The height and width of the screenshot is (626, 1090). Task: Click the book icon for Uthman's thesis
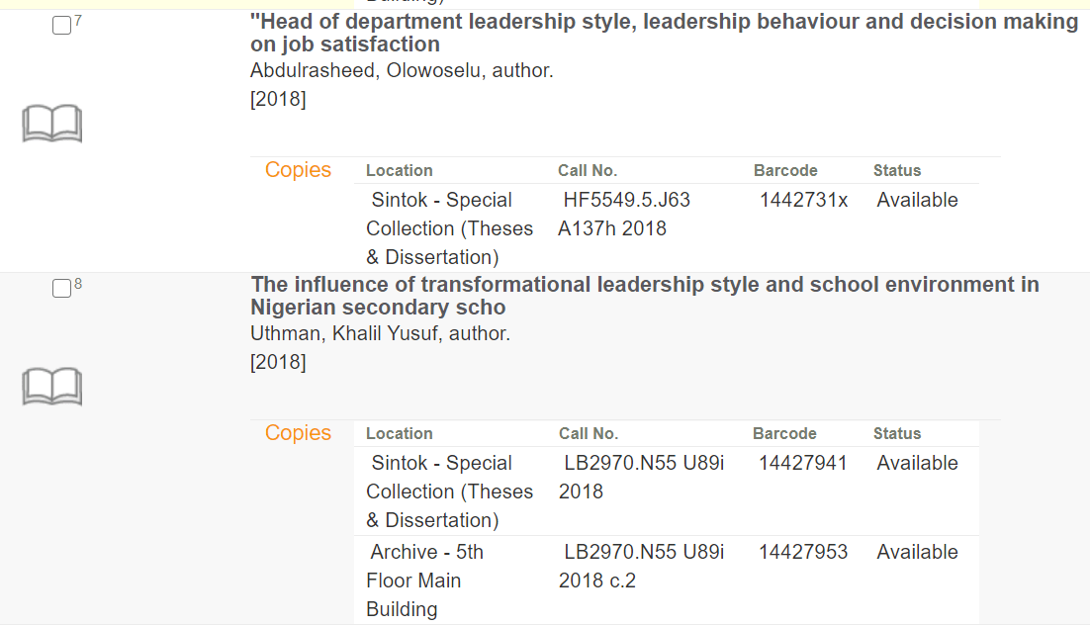[x=51, y=387]
